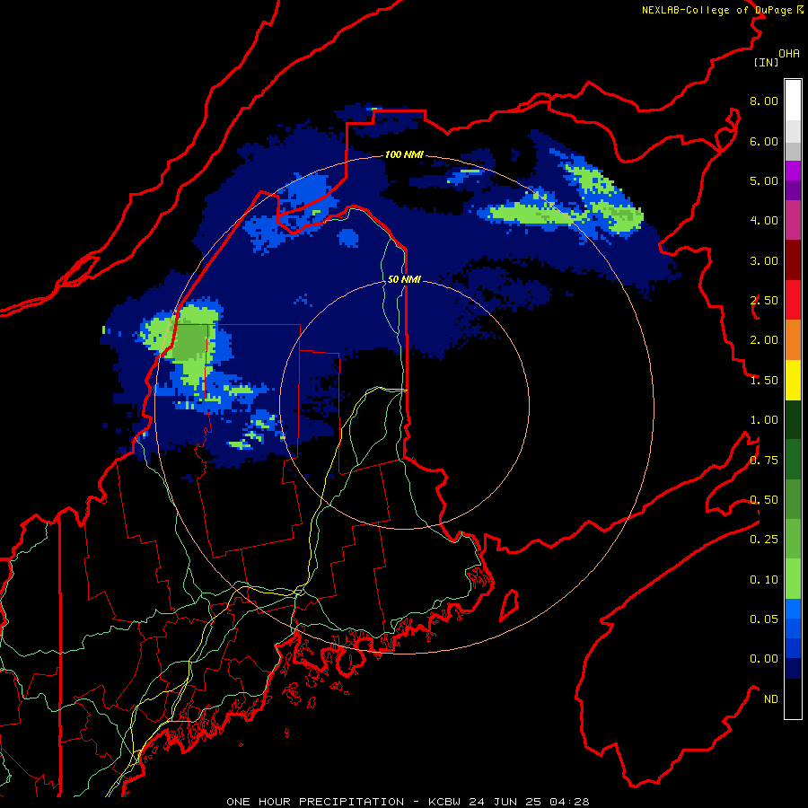
Task: Select the 5.00 legend value
Action: pyautogui.click(x=764, y=180)
